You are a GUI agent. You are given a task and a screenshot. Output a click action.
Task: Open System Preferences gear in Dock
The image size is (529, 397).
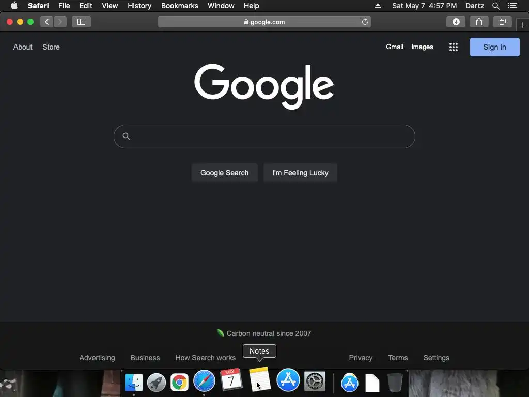click(x=315, y=381)
